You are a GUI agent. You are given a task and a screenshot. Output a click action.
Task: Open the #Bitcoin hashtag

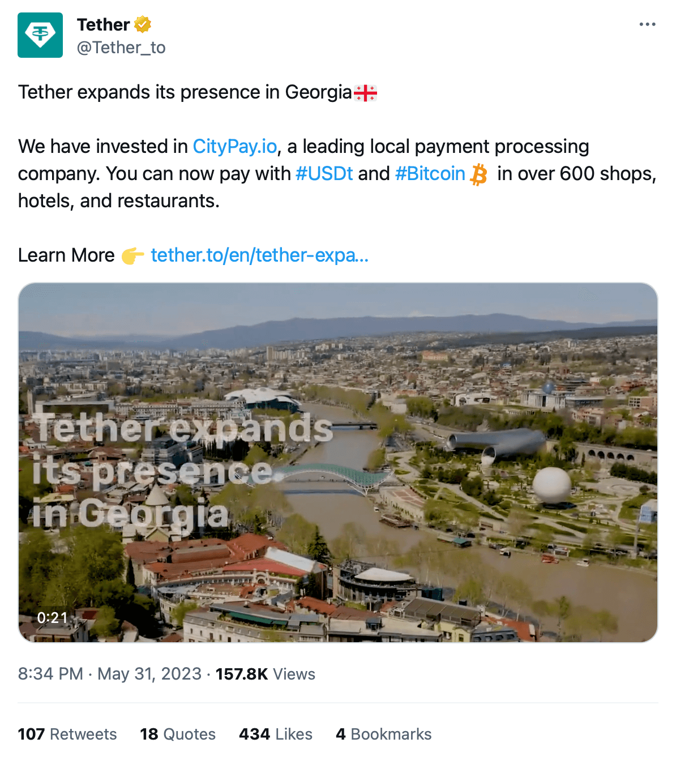pos(430,174)
